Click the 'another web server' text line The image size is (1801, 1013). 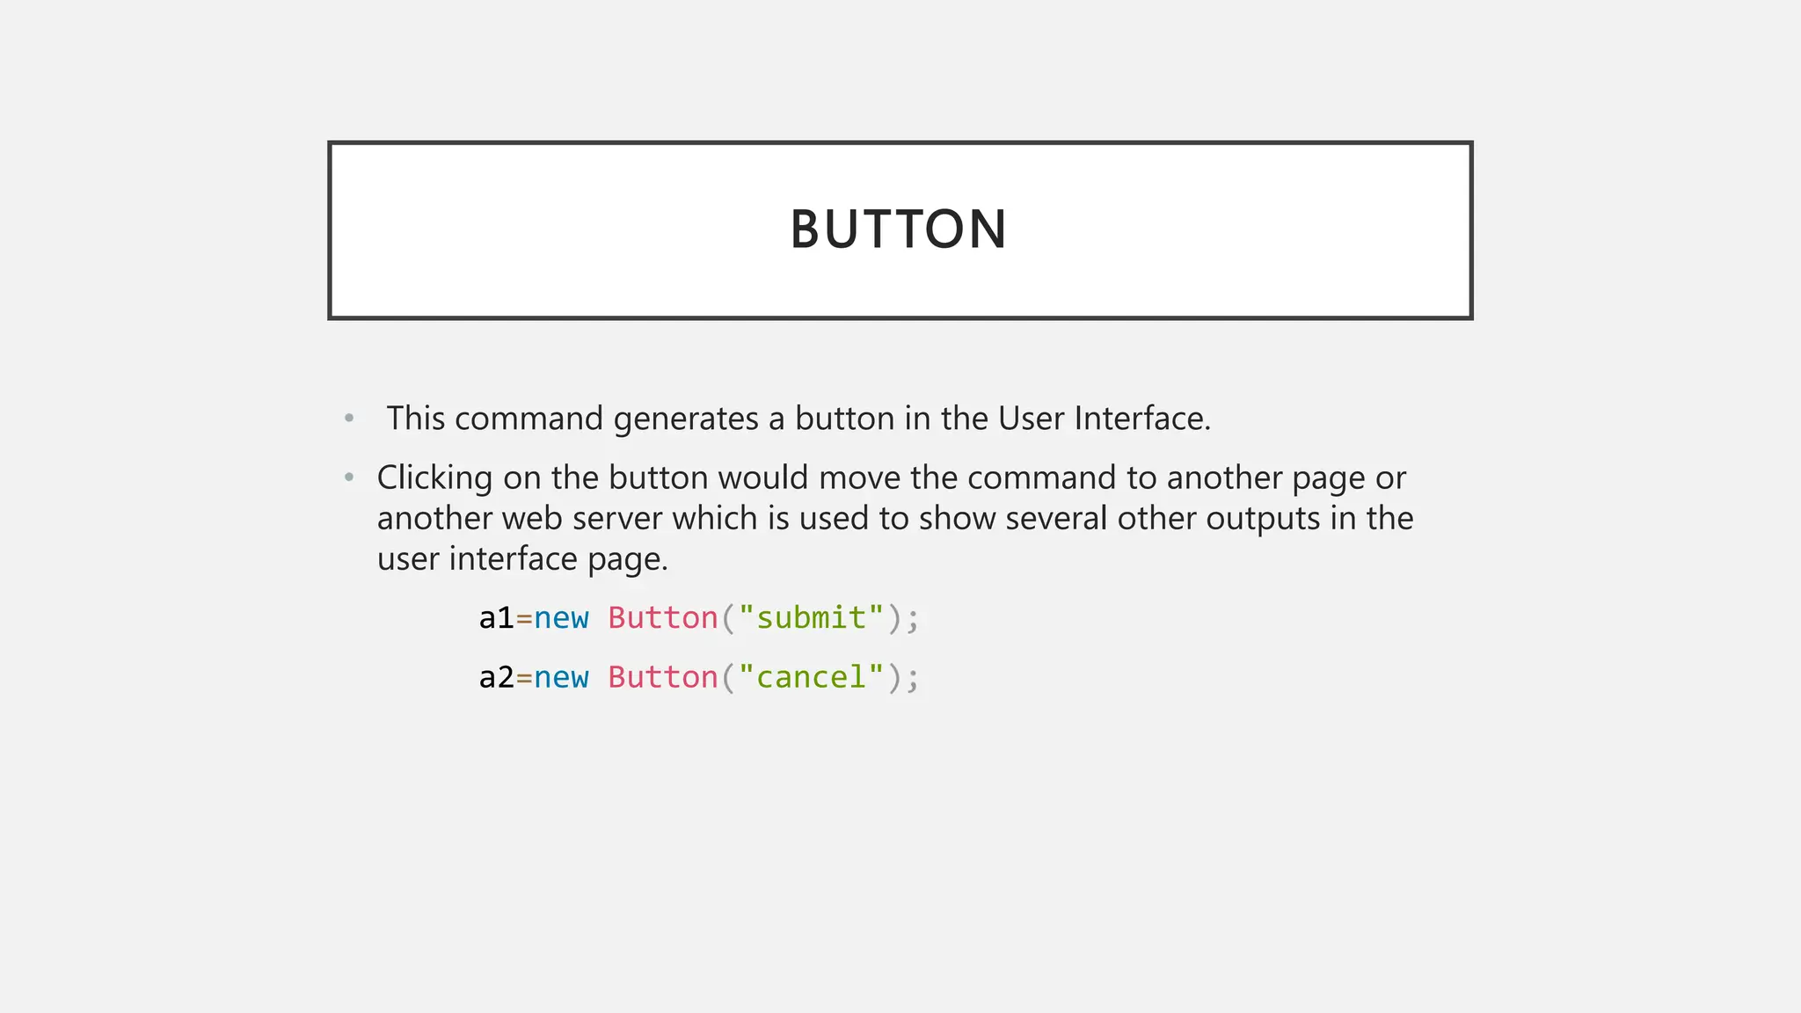click(x=894, y=518)
